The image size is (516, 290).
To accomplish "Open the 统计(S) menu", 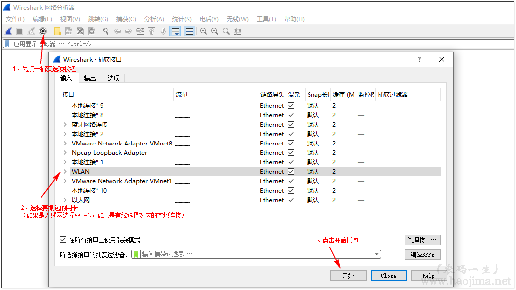I will 181,19.
